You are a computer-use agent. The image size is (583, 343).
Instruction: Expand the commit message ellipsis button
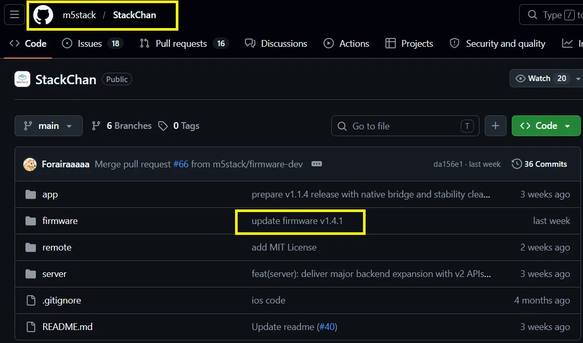[x=316, y=164]
